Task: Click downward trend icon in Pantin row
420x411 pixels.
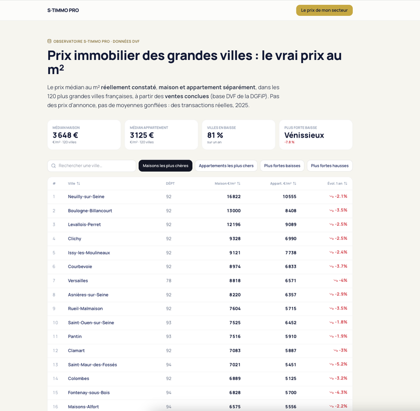Action: click(x=331, y=336)
